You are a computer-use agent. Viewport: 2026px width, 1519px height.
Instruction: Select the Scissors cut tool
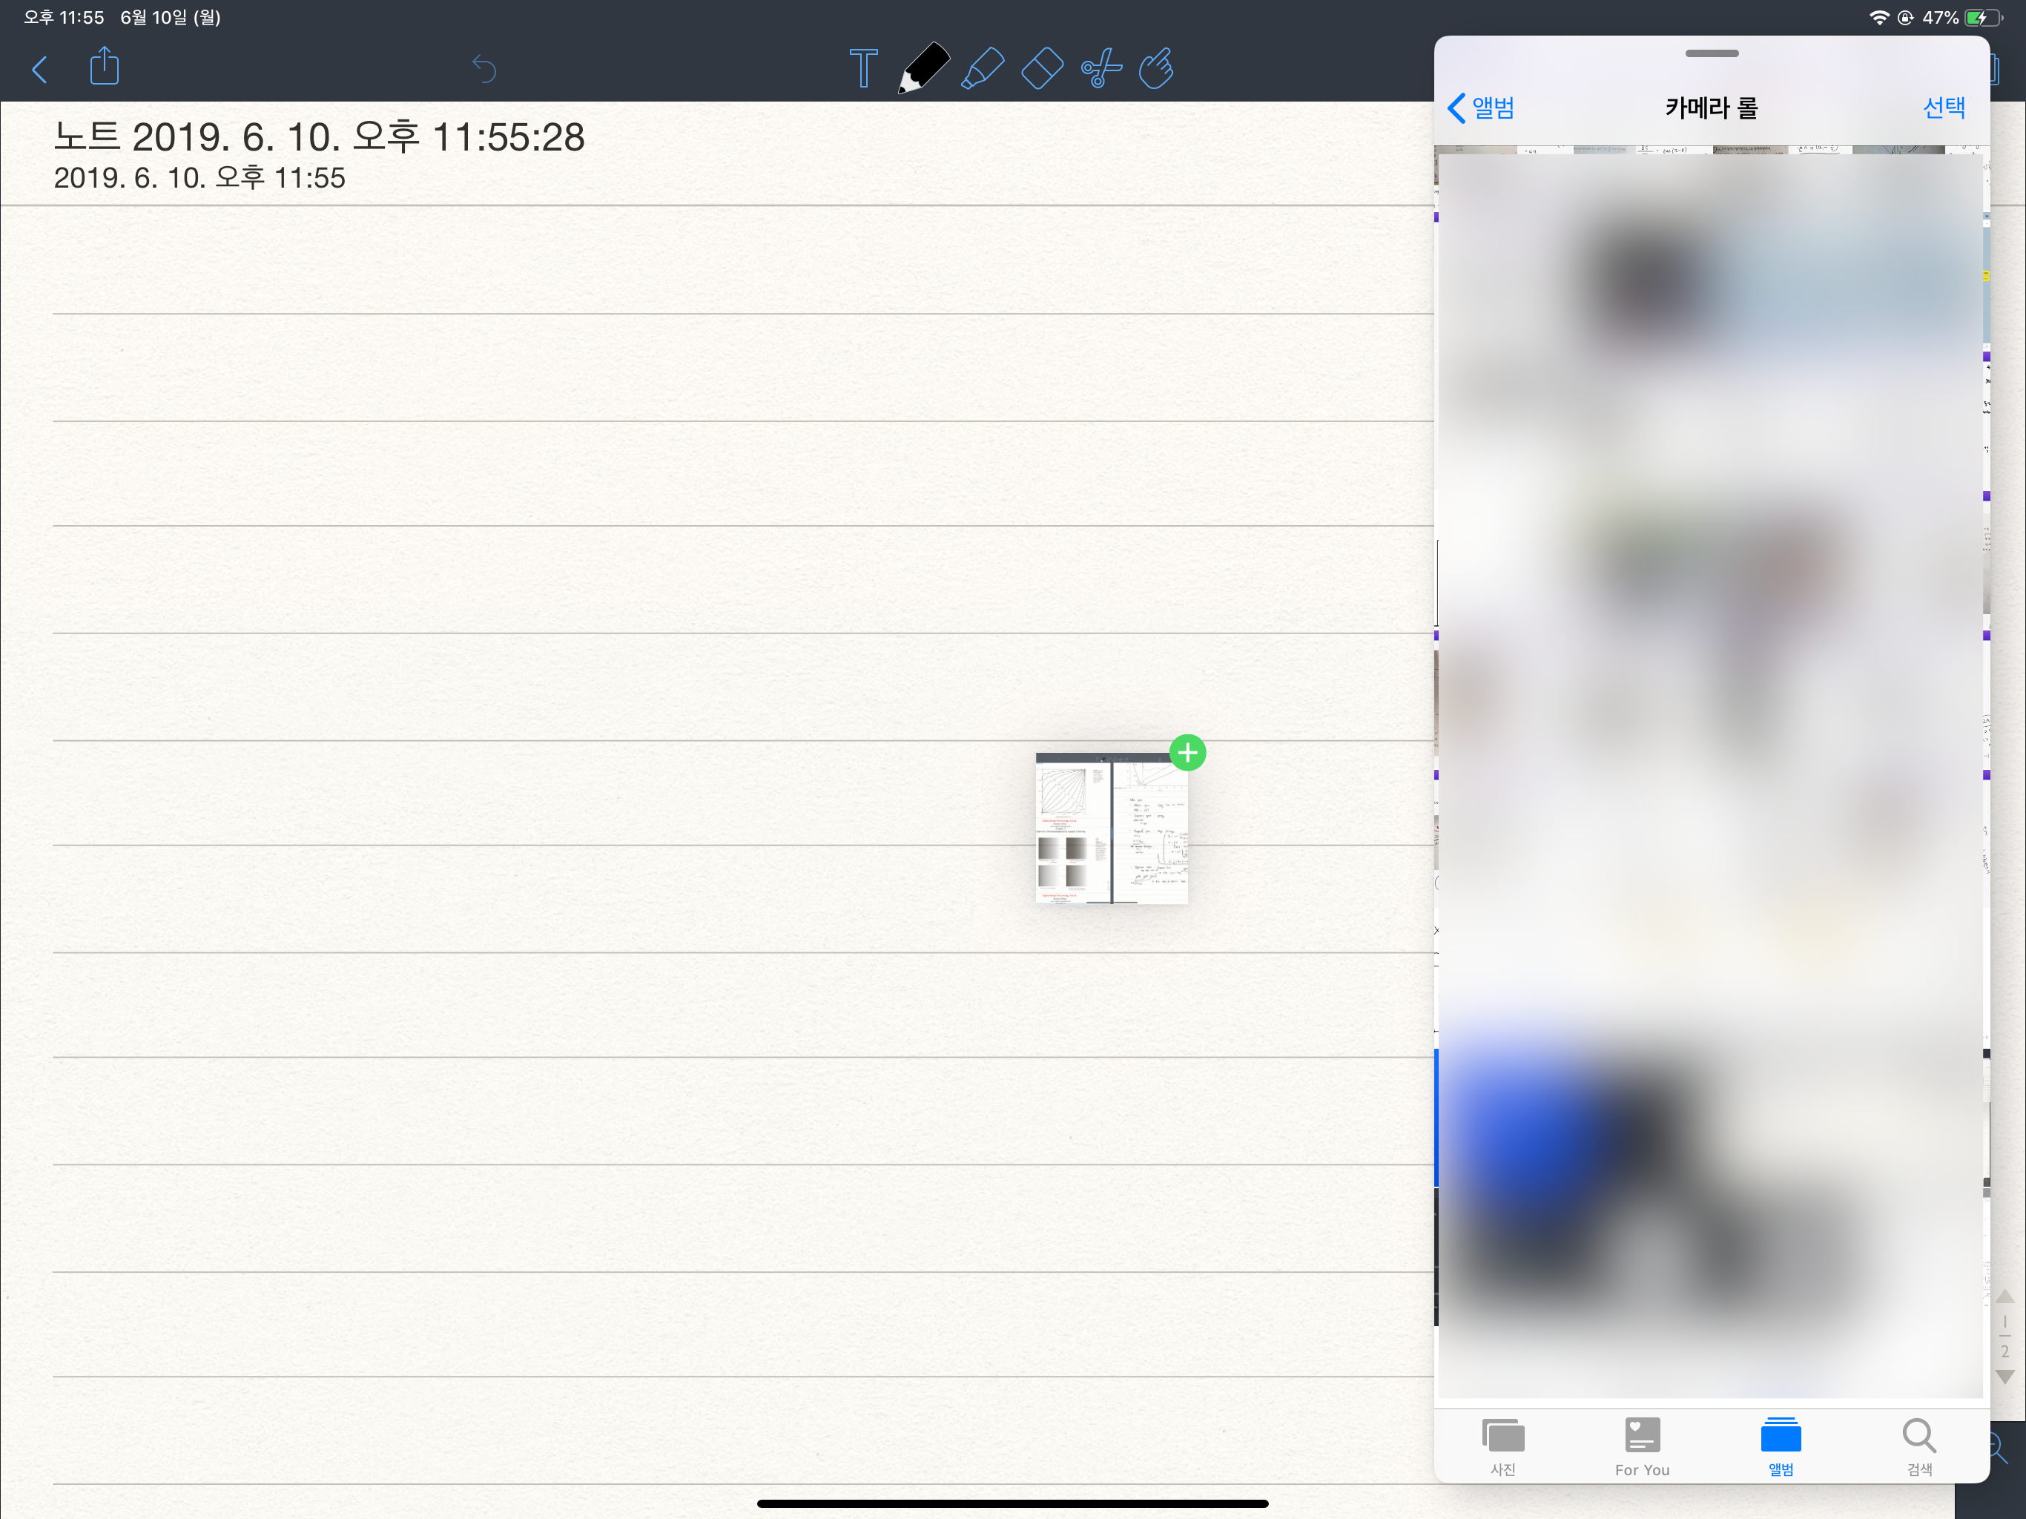pyautogui.click(x=1101, y=69)
